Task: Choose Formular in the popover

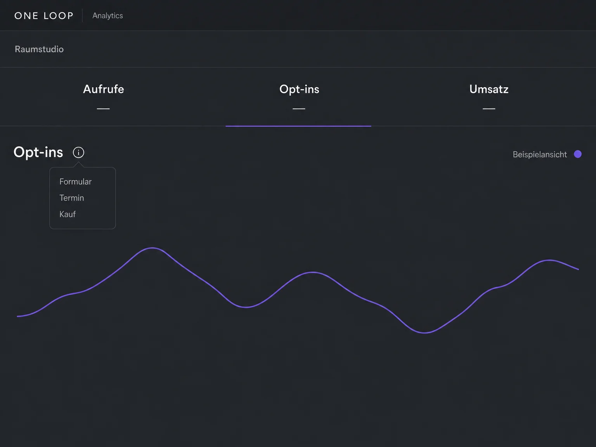Action: click(76, 182)
